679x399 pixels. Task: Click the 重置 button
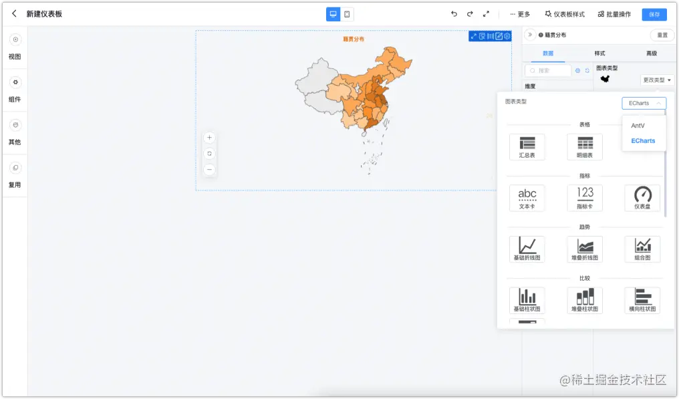(x=662, y=35)
